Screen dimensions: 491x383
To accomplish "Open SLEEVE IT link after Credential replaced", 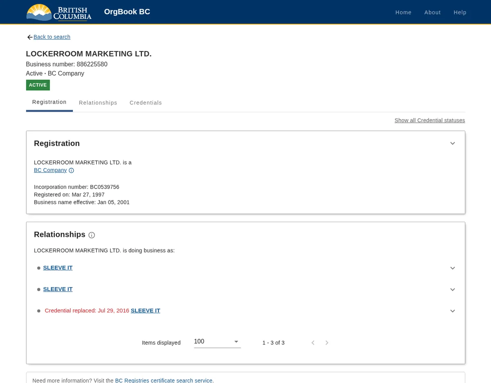I will coord(145,311).
